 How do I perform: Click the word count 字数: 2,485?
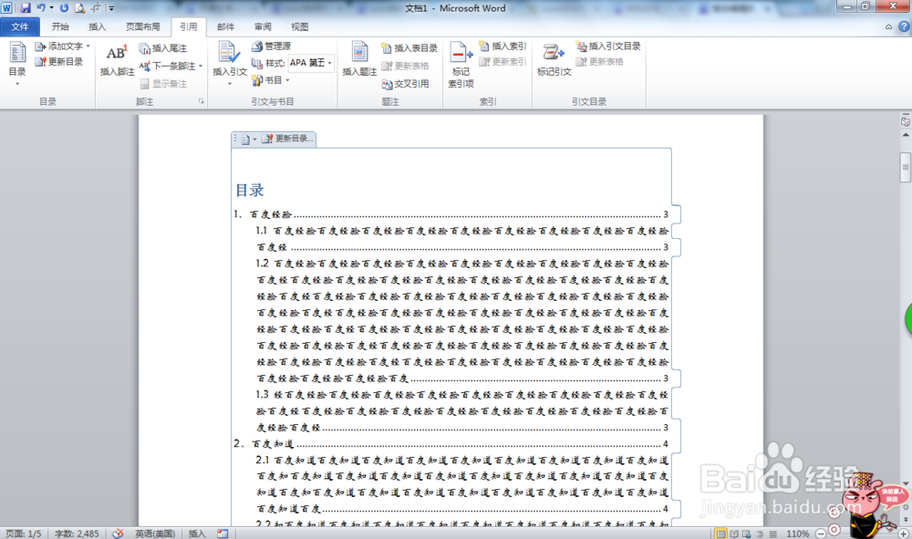77,534
